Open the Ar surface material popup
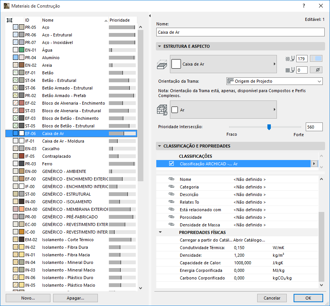This screenshot has width=330, height=306. [223, 110]
